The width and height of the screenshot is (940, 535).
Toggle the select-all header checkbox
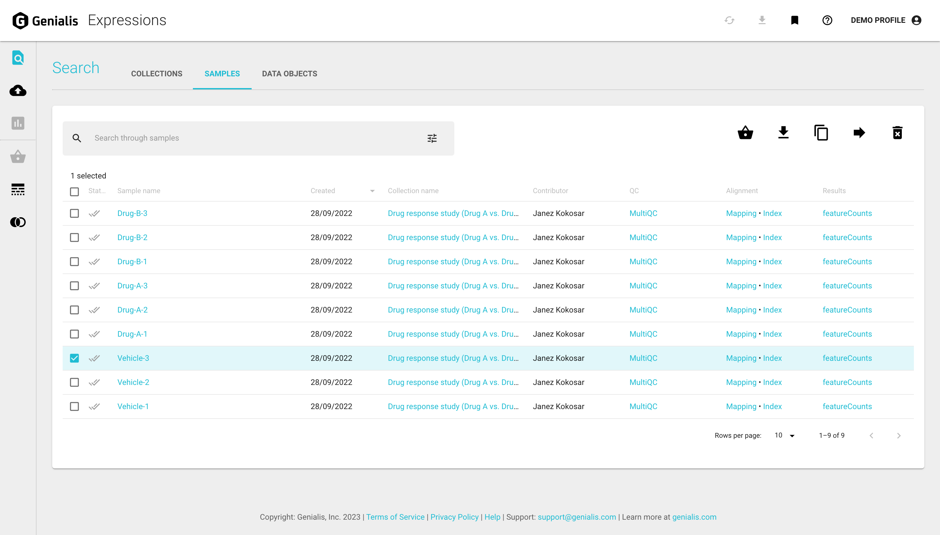tap(74, 191)
